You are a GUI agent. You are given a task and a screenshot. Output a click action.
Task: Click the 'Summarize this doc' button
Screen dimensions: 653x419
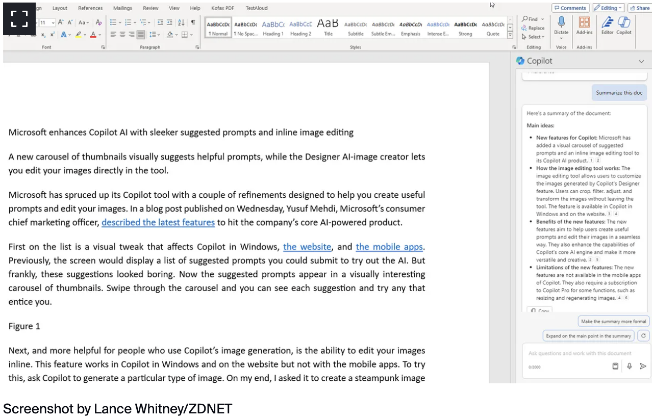(x=619, y=92)
